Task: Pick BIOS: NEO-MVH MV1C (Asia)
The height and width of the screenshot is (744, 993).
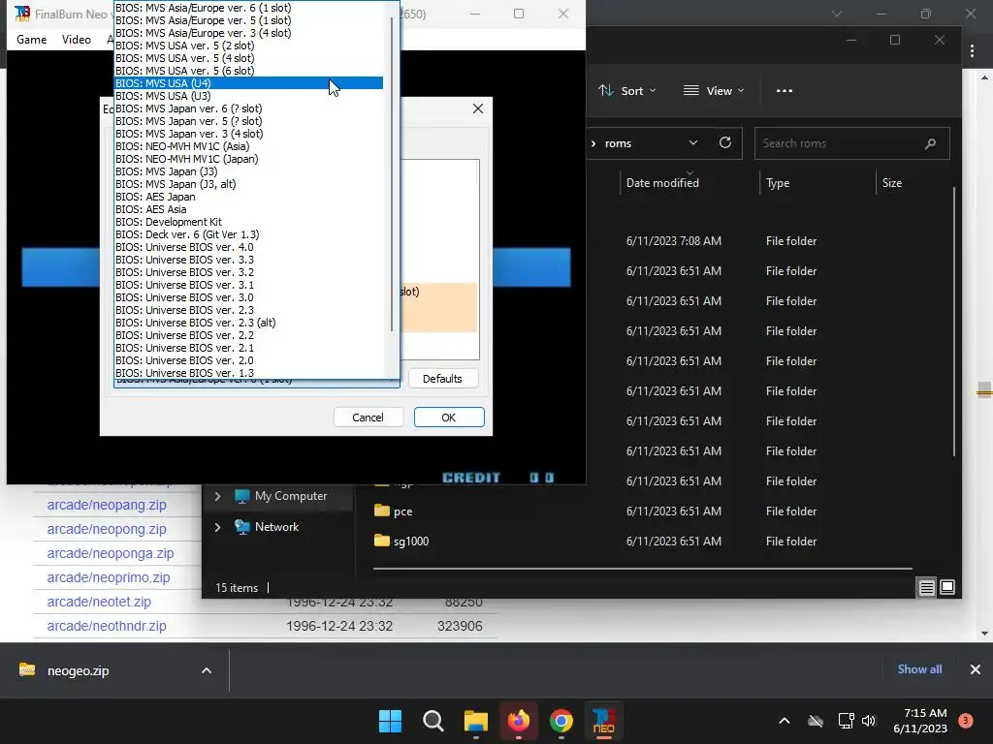Action: pyautogui.click(x=248, y=146)
